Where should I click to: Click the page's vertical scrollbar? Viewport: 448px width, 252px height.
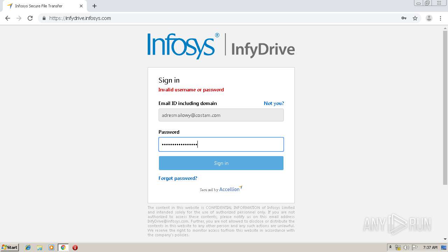click(445, 108)
